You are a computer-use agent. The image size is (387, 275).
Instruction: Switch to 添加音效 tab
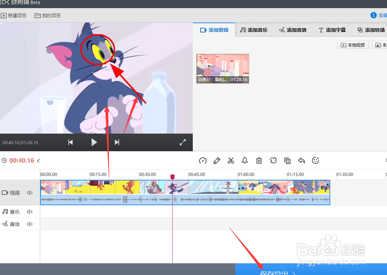pyautogui.click(x=293, y=30)
